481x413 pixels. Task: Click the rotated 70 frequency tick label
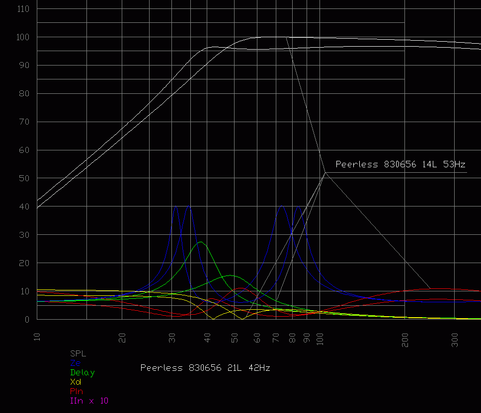click(276, 338)
